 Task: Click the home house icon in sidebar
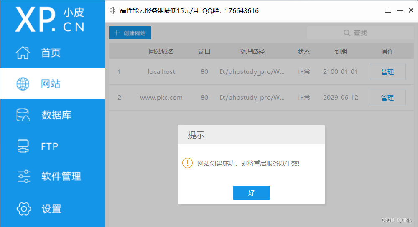point(23,53)
